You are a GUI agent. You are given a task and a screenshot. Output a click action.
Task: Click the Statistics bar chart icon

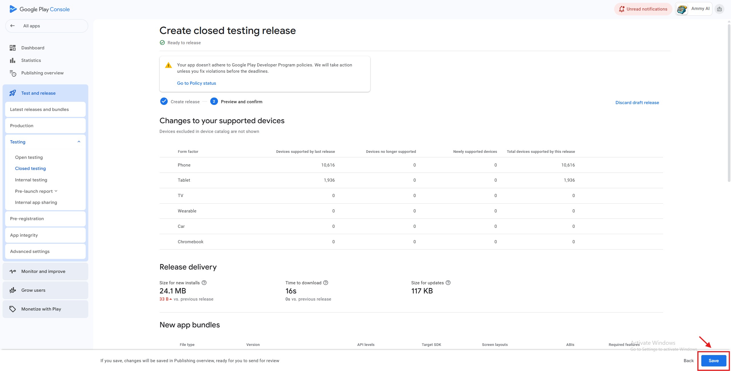pyautogui.click(x=13, y=60)
